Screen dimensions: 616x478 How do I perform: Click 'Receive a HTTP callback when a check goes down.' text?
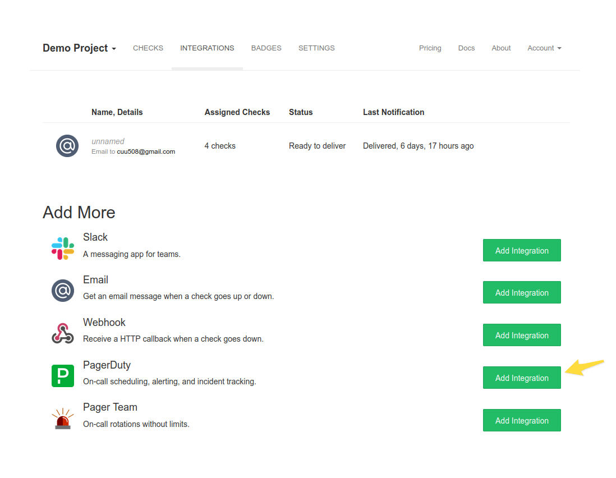[x=173, y=338]
